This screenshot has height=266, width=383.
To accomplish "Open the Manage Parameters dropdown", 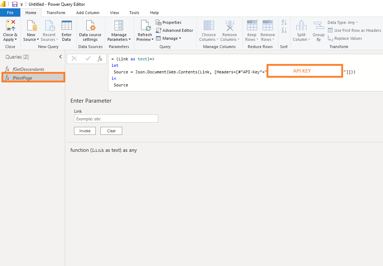I will click(x=129, y=40).
